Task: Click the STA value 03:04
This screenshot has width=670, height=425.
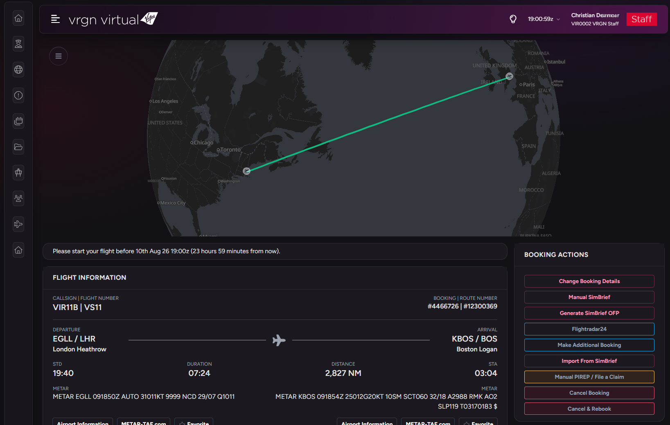Action: (486, 373)
